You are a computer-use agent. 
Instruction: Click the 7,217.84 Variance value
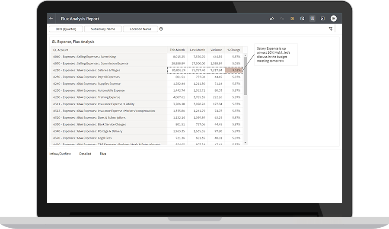tap(217, 70)
